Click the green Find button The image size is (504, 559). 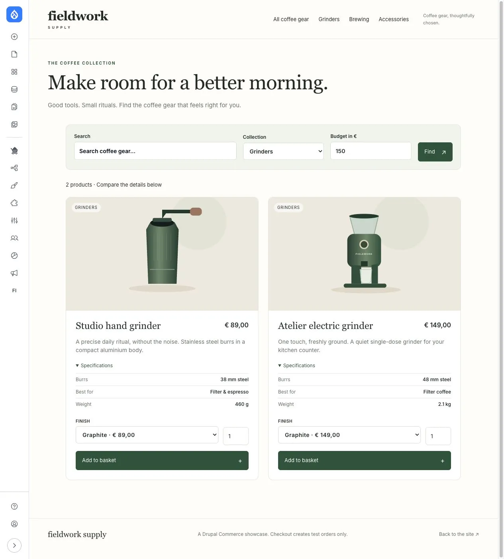[435, 152]
